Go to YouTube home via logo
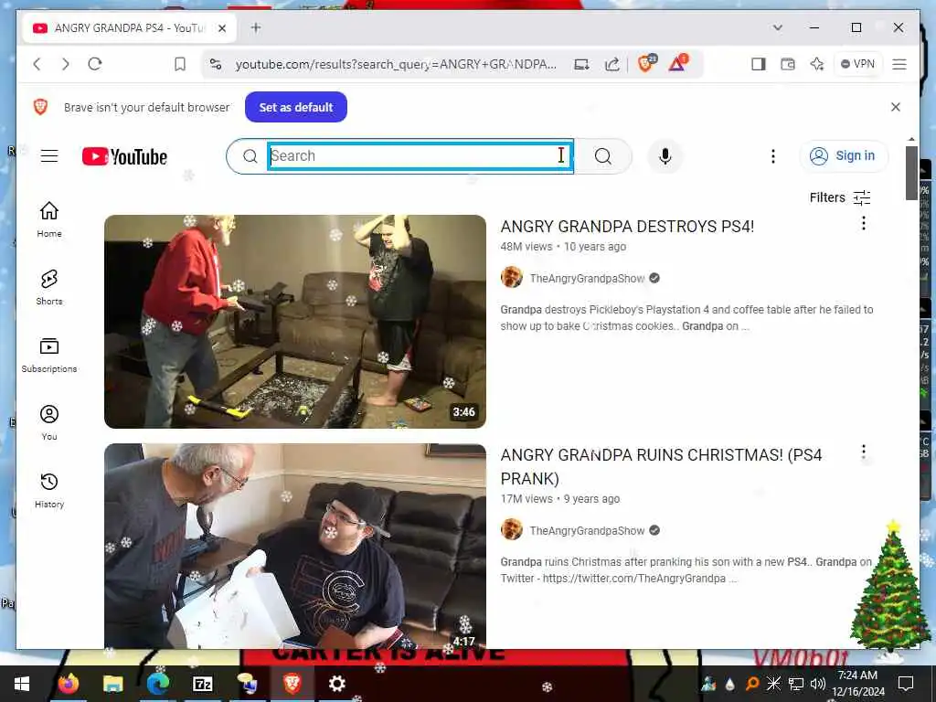The height and width of the screenshot is (702, 936). pos(124,156)
